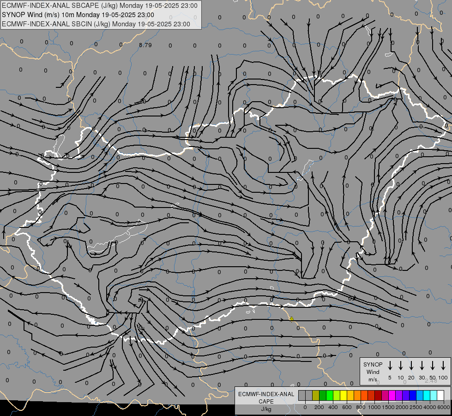Click the 200 tick label on CAPE scale
This screenshot has width=452, height=416.
coord(319,407)
